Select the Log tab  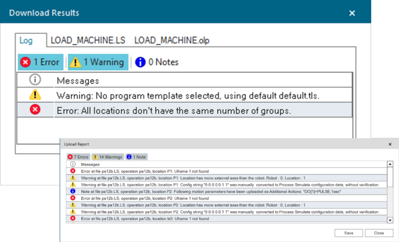[26, 40]
